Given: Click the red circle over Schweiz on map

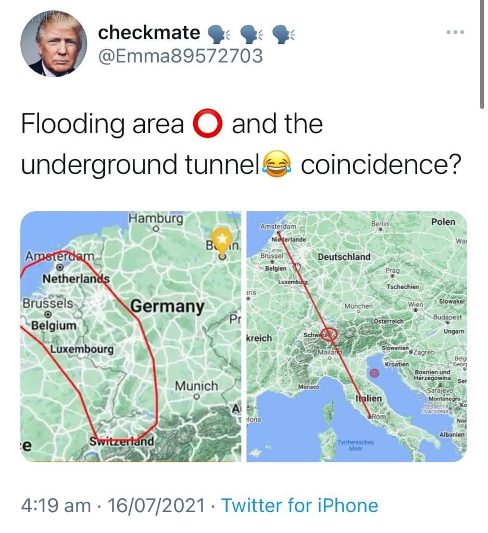Looking at the screenshot, I should pyautogui.click(x=329, y=334).
